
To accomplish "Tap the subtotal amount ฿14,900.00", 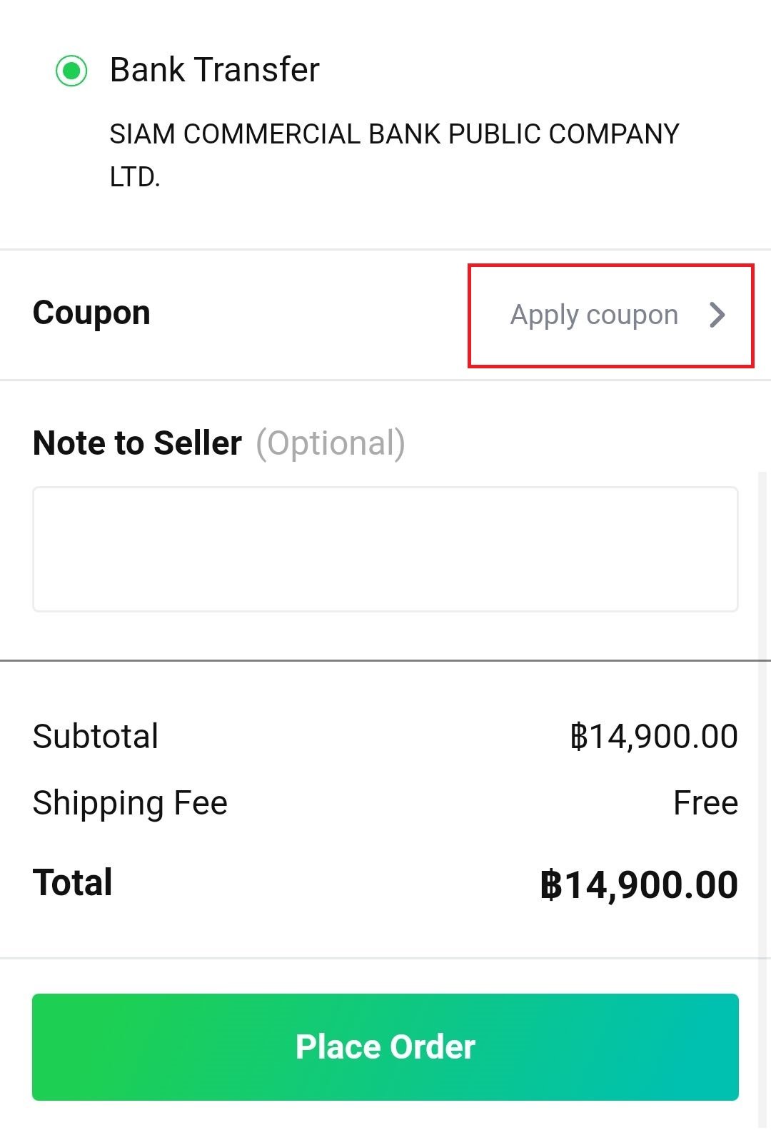I will pos(654,736).
